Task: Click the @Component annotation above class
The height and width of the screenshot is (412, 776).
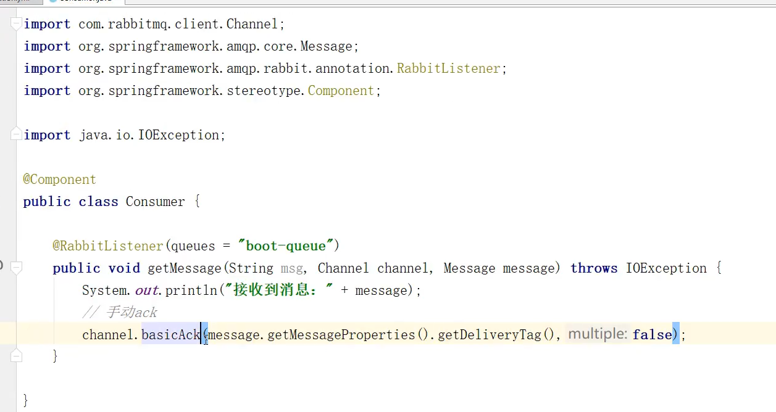Action: (x=59, y=179)
